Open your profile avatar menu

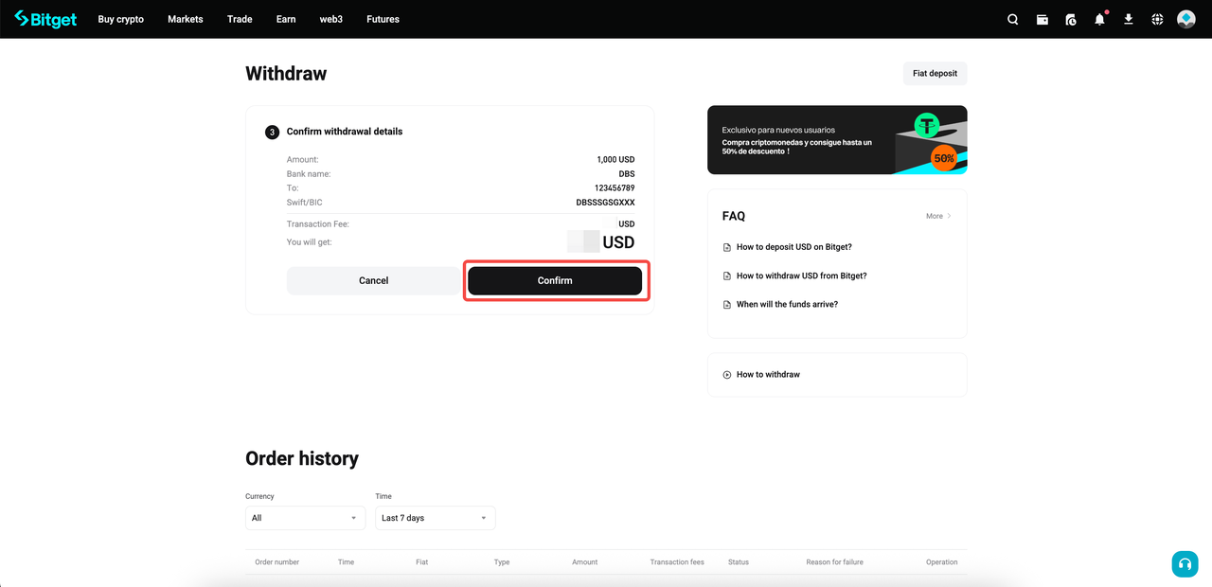[1185, 18]
